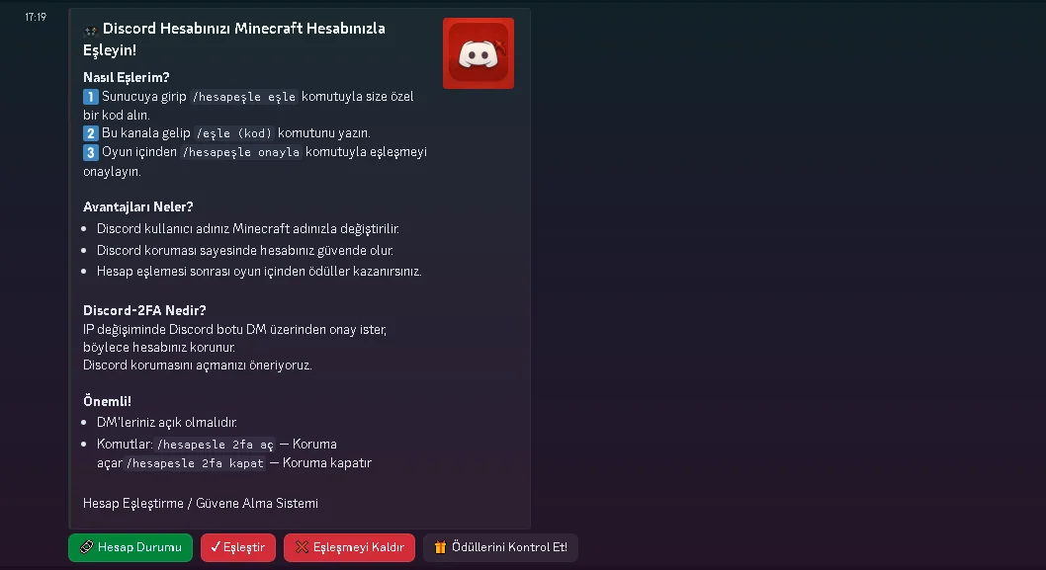The width and height of the screenshot is (1046, 570).
Task: Click the "Önemli!" heading
Action: click(107, 401)
